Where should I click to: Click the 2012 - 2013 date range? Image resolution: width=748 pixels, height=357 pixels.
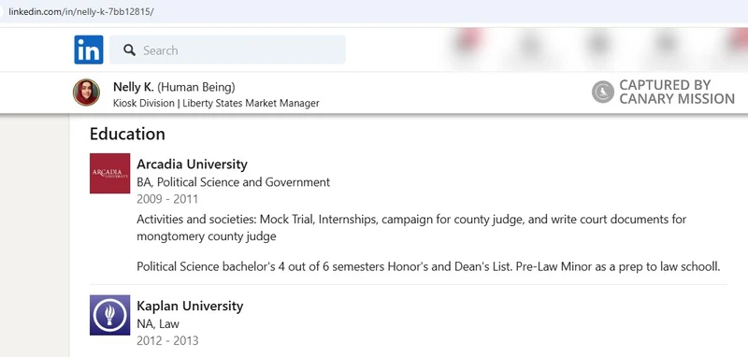point(167,341)
